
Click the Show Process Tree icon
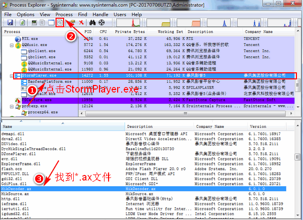(42, 23)
